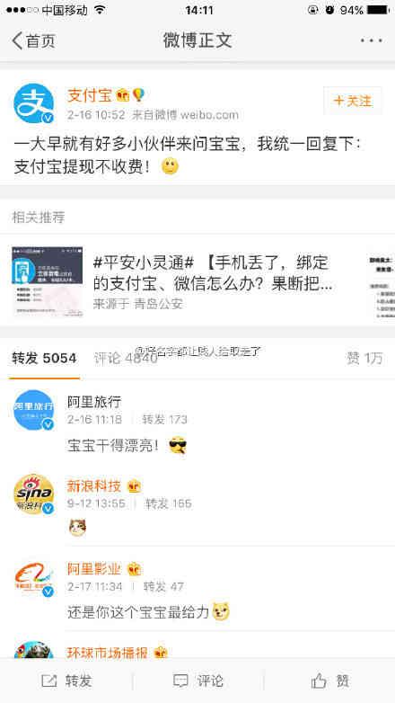Screen dimensions: 395x703
Task: Switch to the 评论 comments tab
Action: 125,358
